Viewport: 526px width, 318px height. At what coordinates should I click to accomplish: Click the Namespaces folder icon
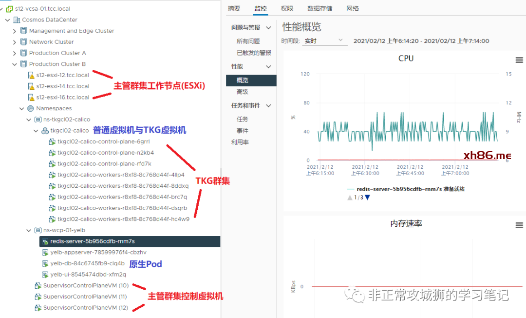(31, 108)
